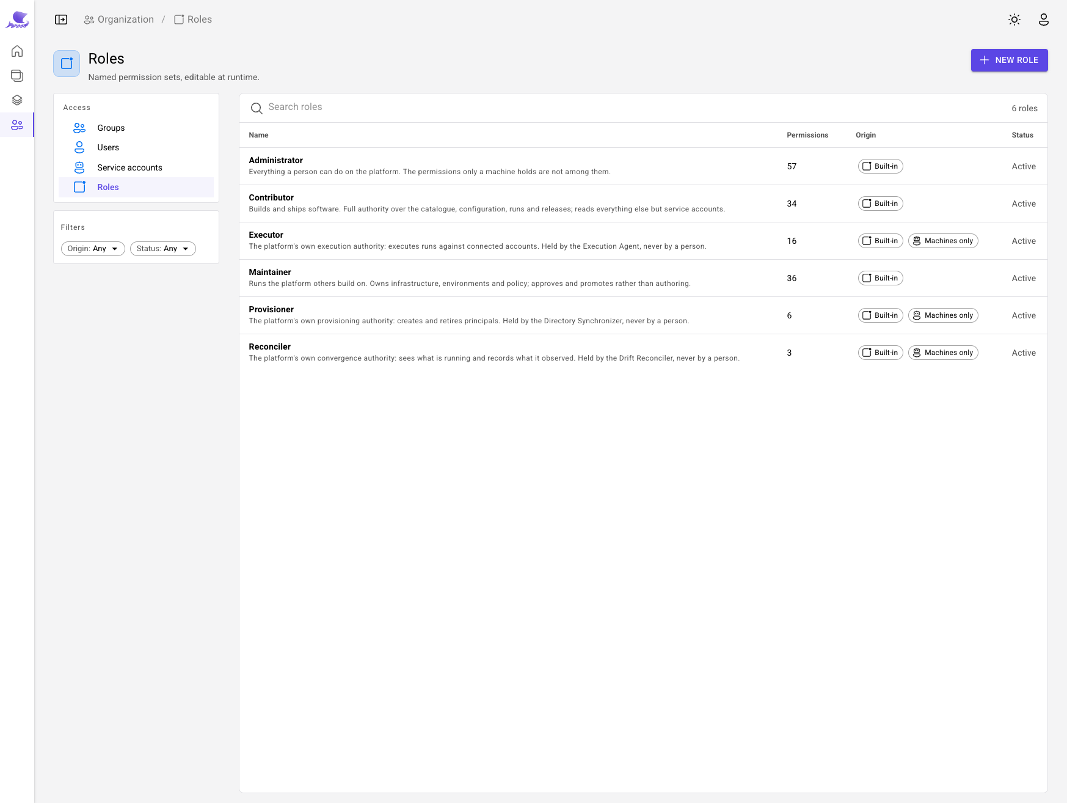This screenshot has width=1067, height=803.
Task: Open the Origin: Any filter dropdown
Action: click(x=93, y=249)
